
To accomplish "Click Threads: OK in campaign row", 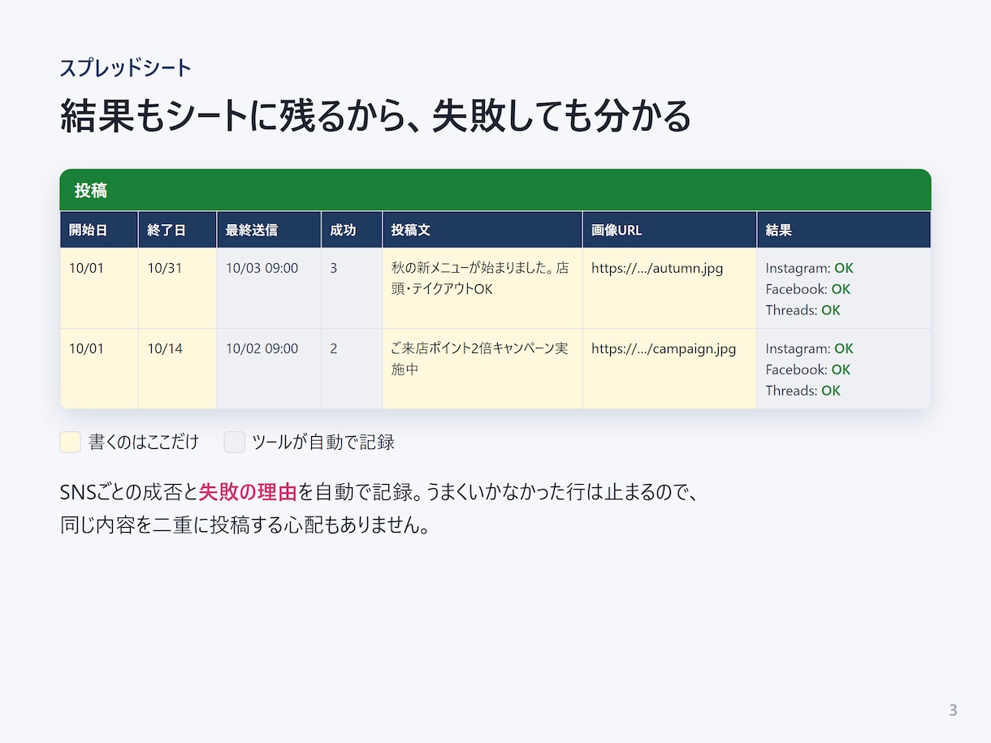I will tap(803, 391).
